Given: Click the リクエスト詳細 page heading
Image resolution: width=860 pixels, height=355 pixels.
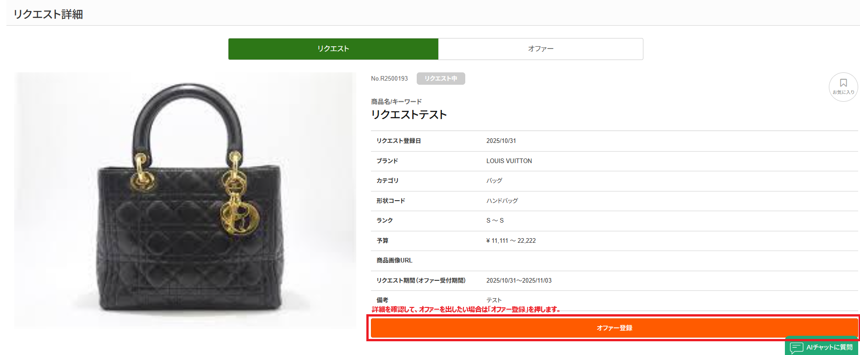Looking at the screenshot, I should [x=48, y=15].
